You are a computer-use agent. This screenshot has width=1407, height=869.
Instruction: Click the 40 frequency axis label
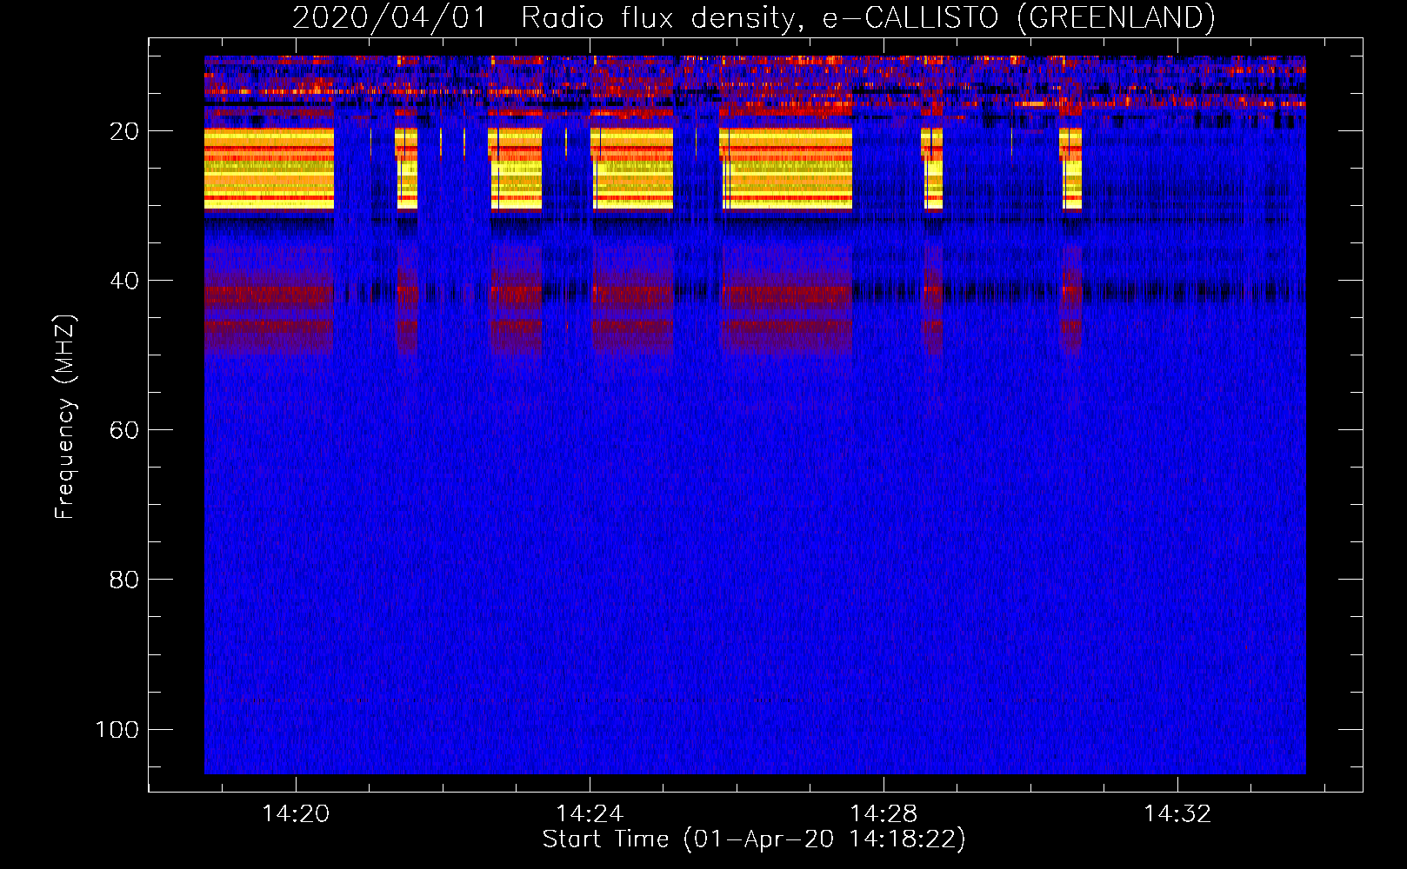coord(124,281)
